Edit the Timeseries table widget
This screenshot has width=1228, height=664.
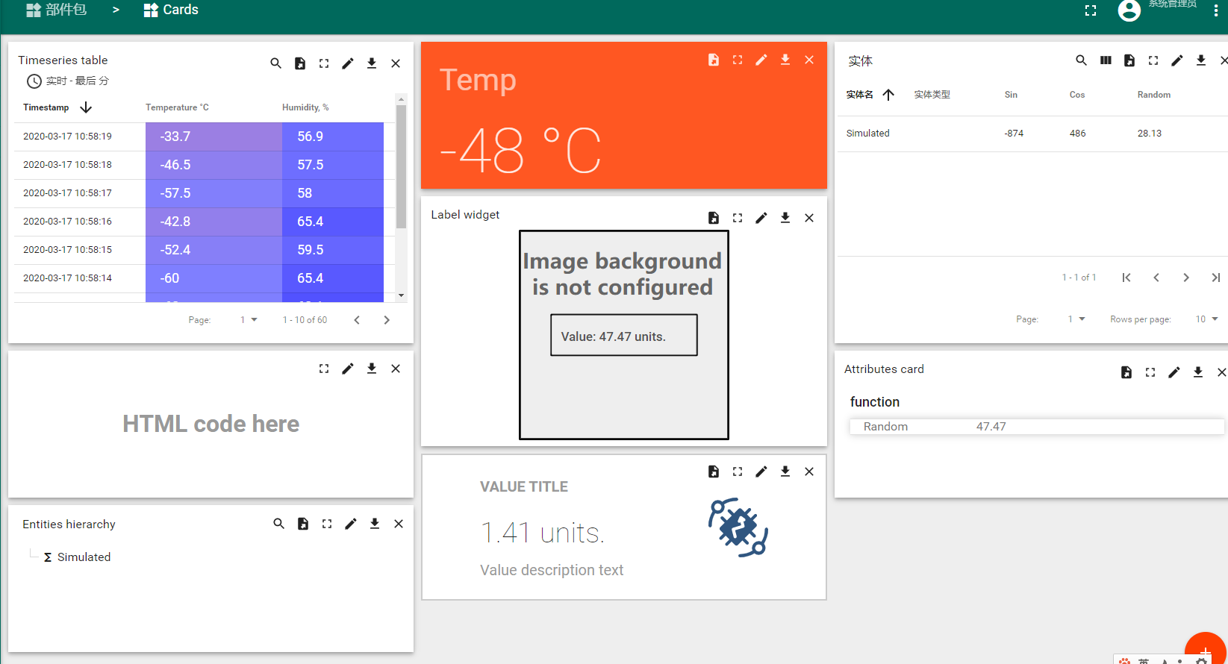tap(347, 63)
